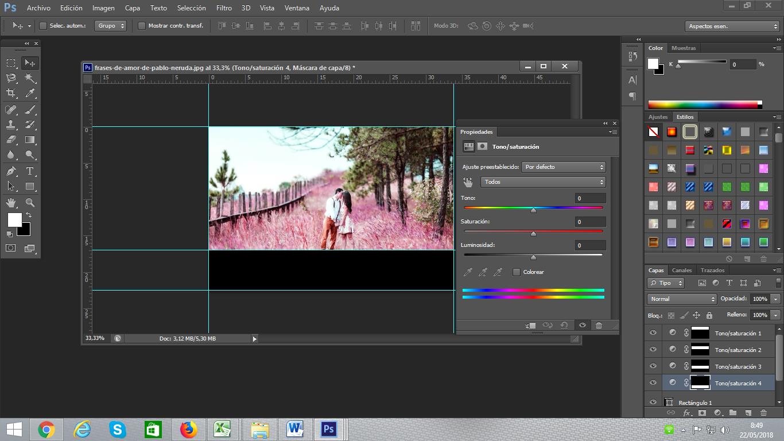The image size is (784, 441).
Task: Select the Rectangular Marquee tool
Action: (x=11, y=63)
